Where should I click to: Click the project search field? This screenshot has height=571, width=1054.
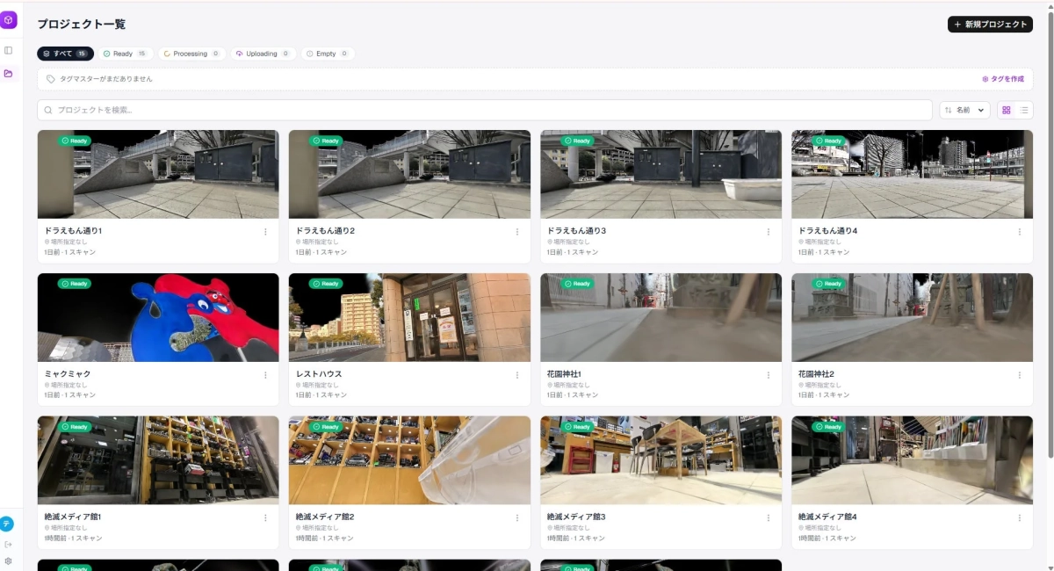coord(485,110)
